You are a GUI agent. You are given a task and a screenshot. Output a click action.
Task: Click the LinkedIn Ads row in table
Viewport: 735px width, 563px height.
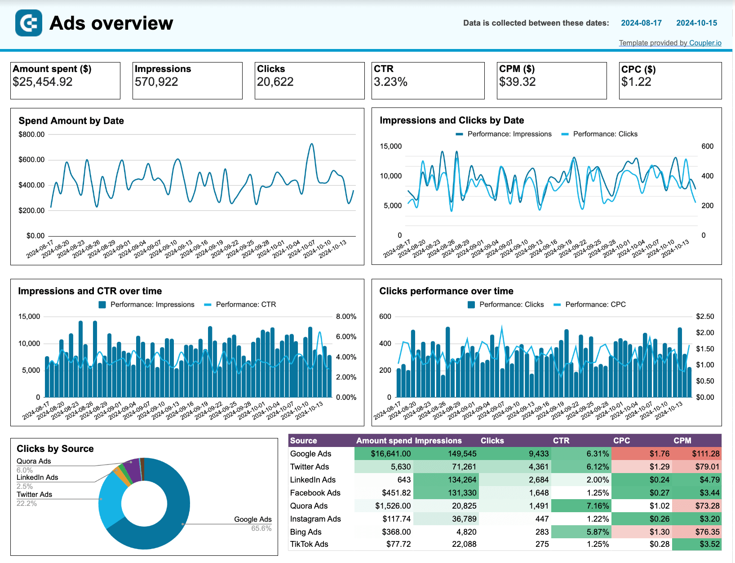click(505, 480)
